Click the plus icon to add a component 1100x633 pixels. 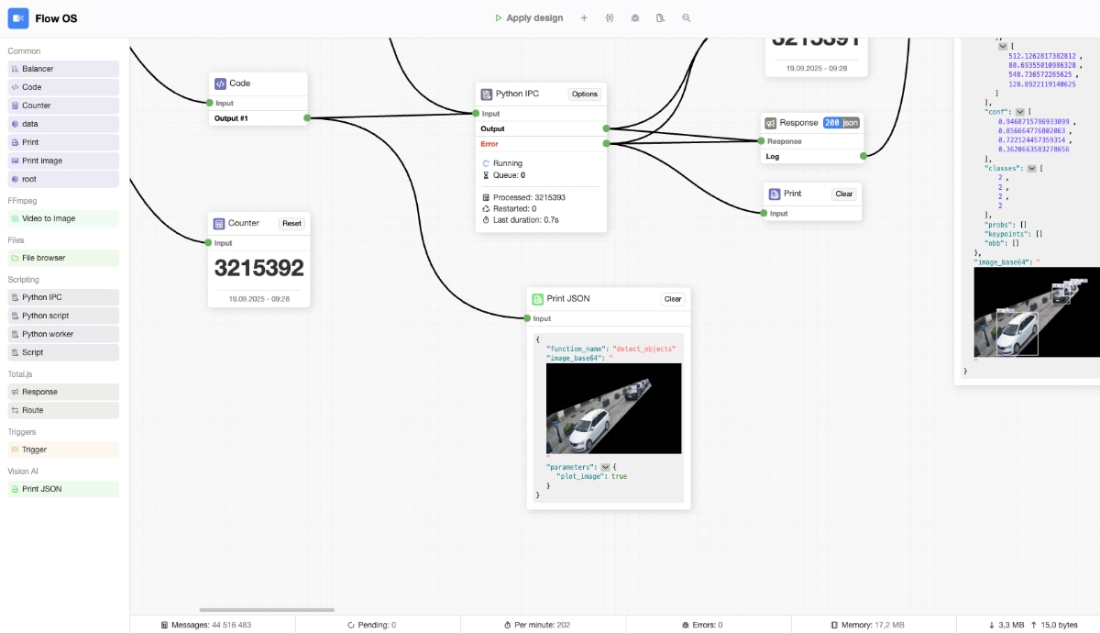pos(584,17)
